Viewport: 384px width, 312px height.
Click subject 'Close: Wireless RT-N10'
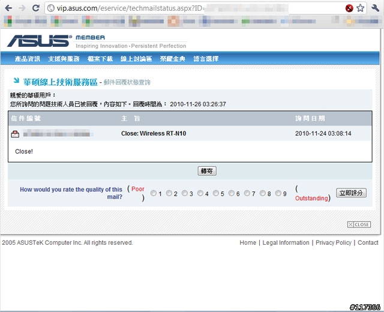154,133
